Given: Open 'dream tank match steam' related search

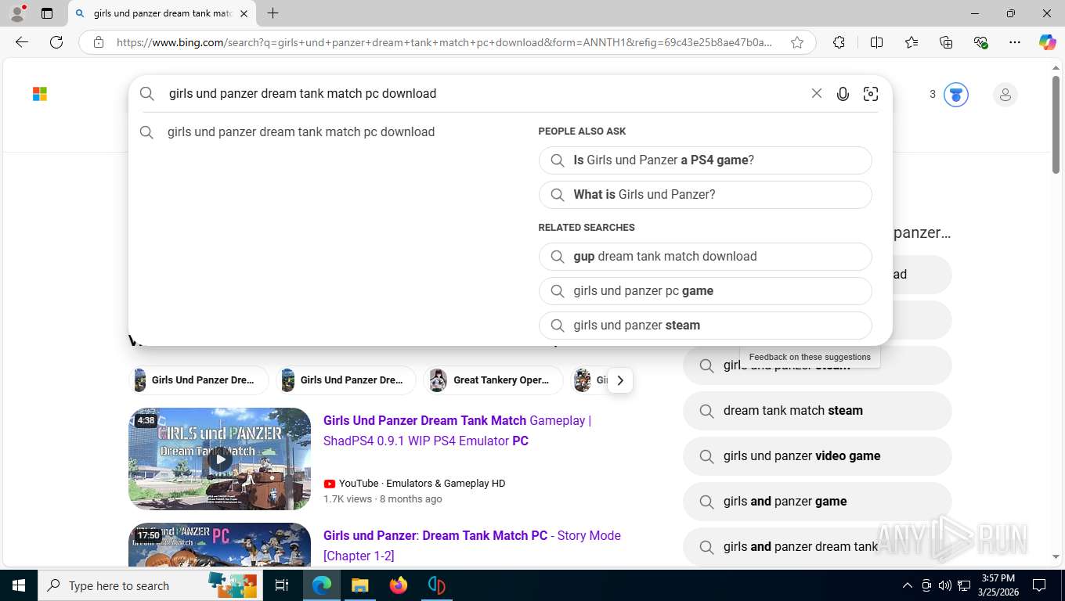Looking at the screenshot, I should (x=817, y=411).
